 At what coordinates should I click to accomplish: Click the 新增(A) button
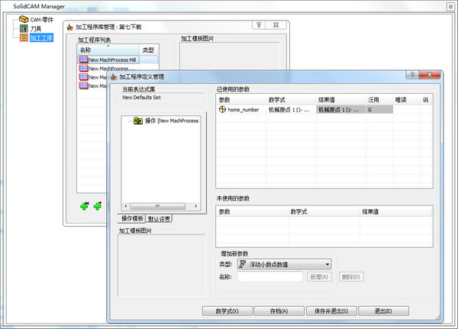[319, 276]
